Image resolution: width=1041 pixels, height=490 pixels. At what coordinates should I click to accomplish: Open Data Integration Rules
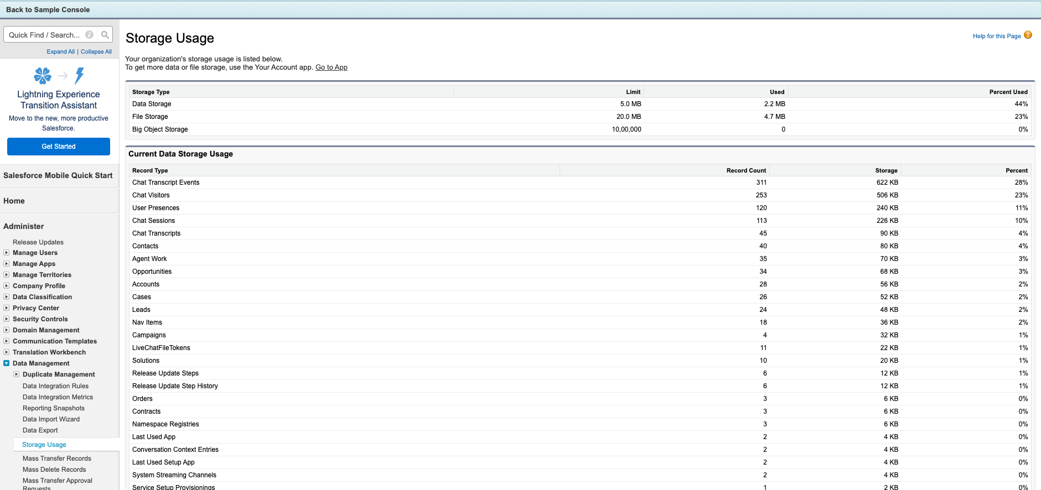(55, 386)
